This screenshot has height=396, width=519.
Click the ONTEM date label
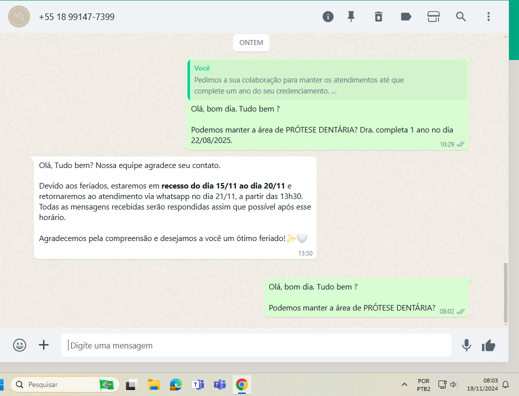pyautogui.click(x=251, y=42)
